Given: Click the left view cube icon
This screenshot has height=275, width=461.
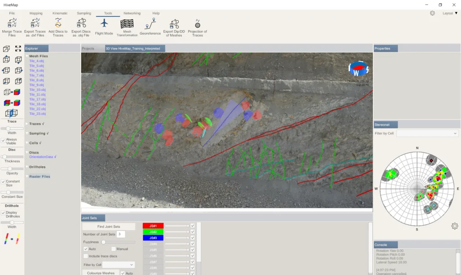Looking at the screenshot, I should click(6, 71).
